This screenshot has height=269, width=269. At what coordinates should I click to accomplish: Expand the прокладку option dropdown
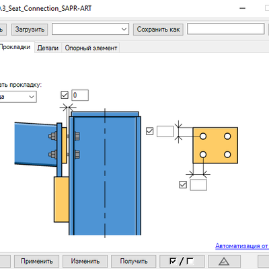tap(18, 97)
